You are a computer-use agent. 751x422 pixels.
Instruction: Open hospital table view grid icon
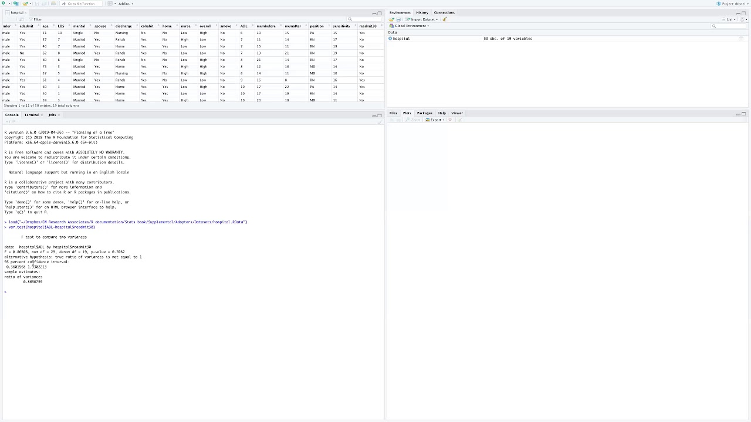[741, 39]
